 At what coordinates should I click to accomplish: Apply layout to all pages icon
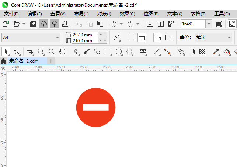tap(158, 38)
